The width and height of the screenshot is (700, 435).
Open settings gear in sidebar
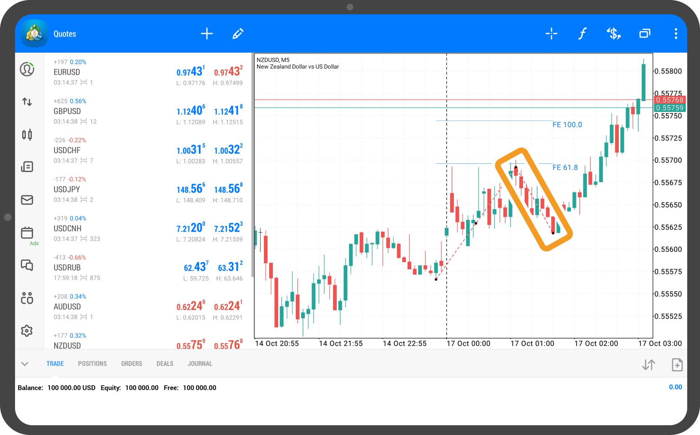tap(27, 331)
